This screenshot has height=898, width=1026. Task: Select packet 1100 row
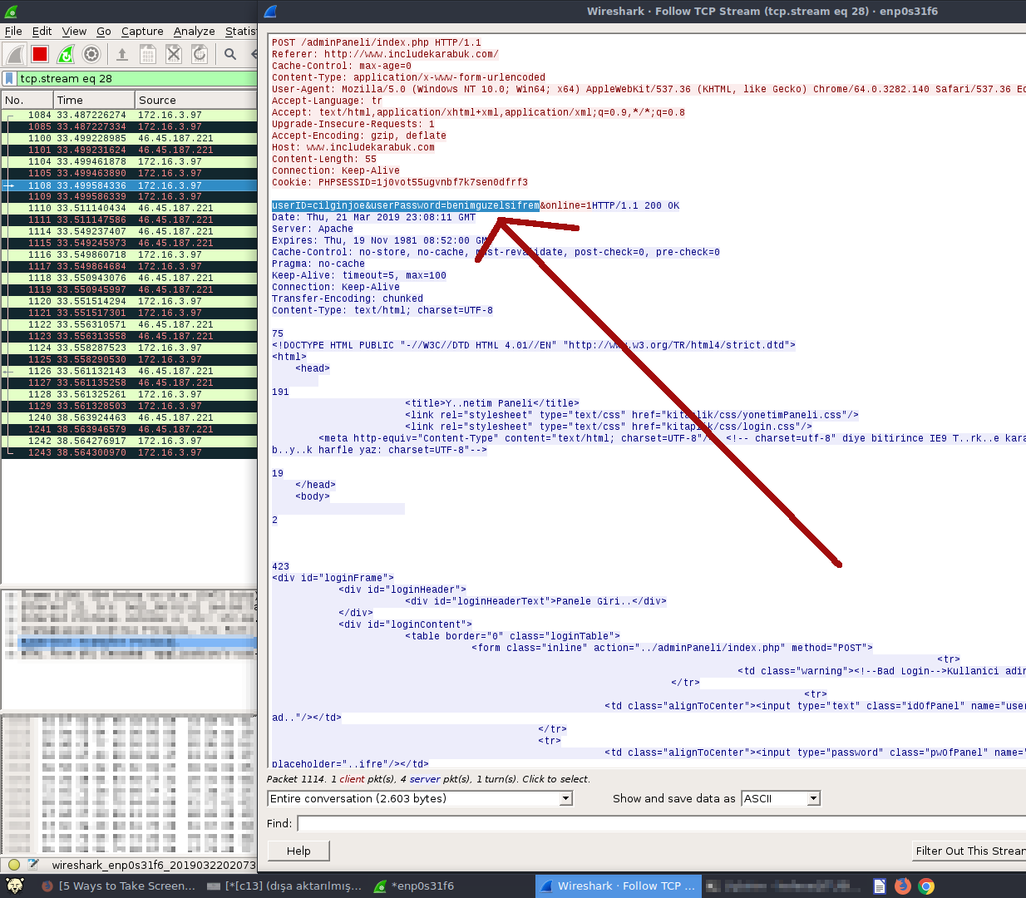(130, 138)
